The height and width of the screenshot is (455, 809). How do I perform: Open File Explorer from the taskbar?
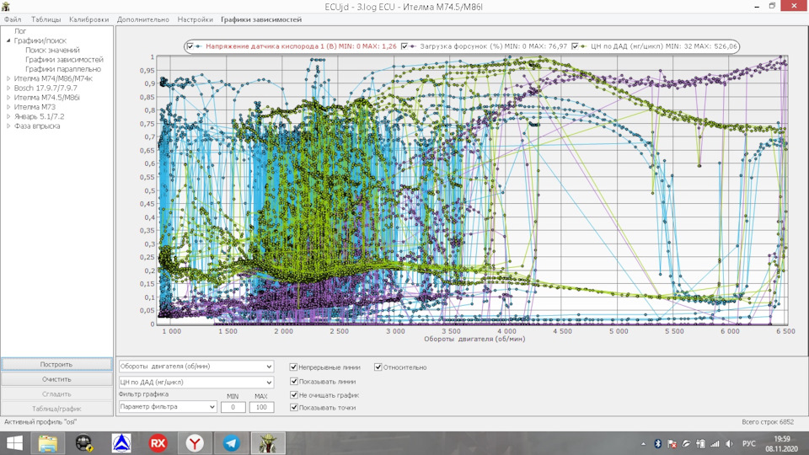47,442
